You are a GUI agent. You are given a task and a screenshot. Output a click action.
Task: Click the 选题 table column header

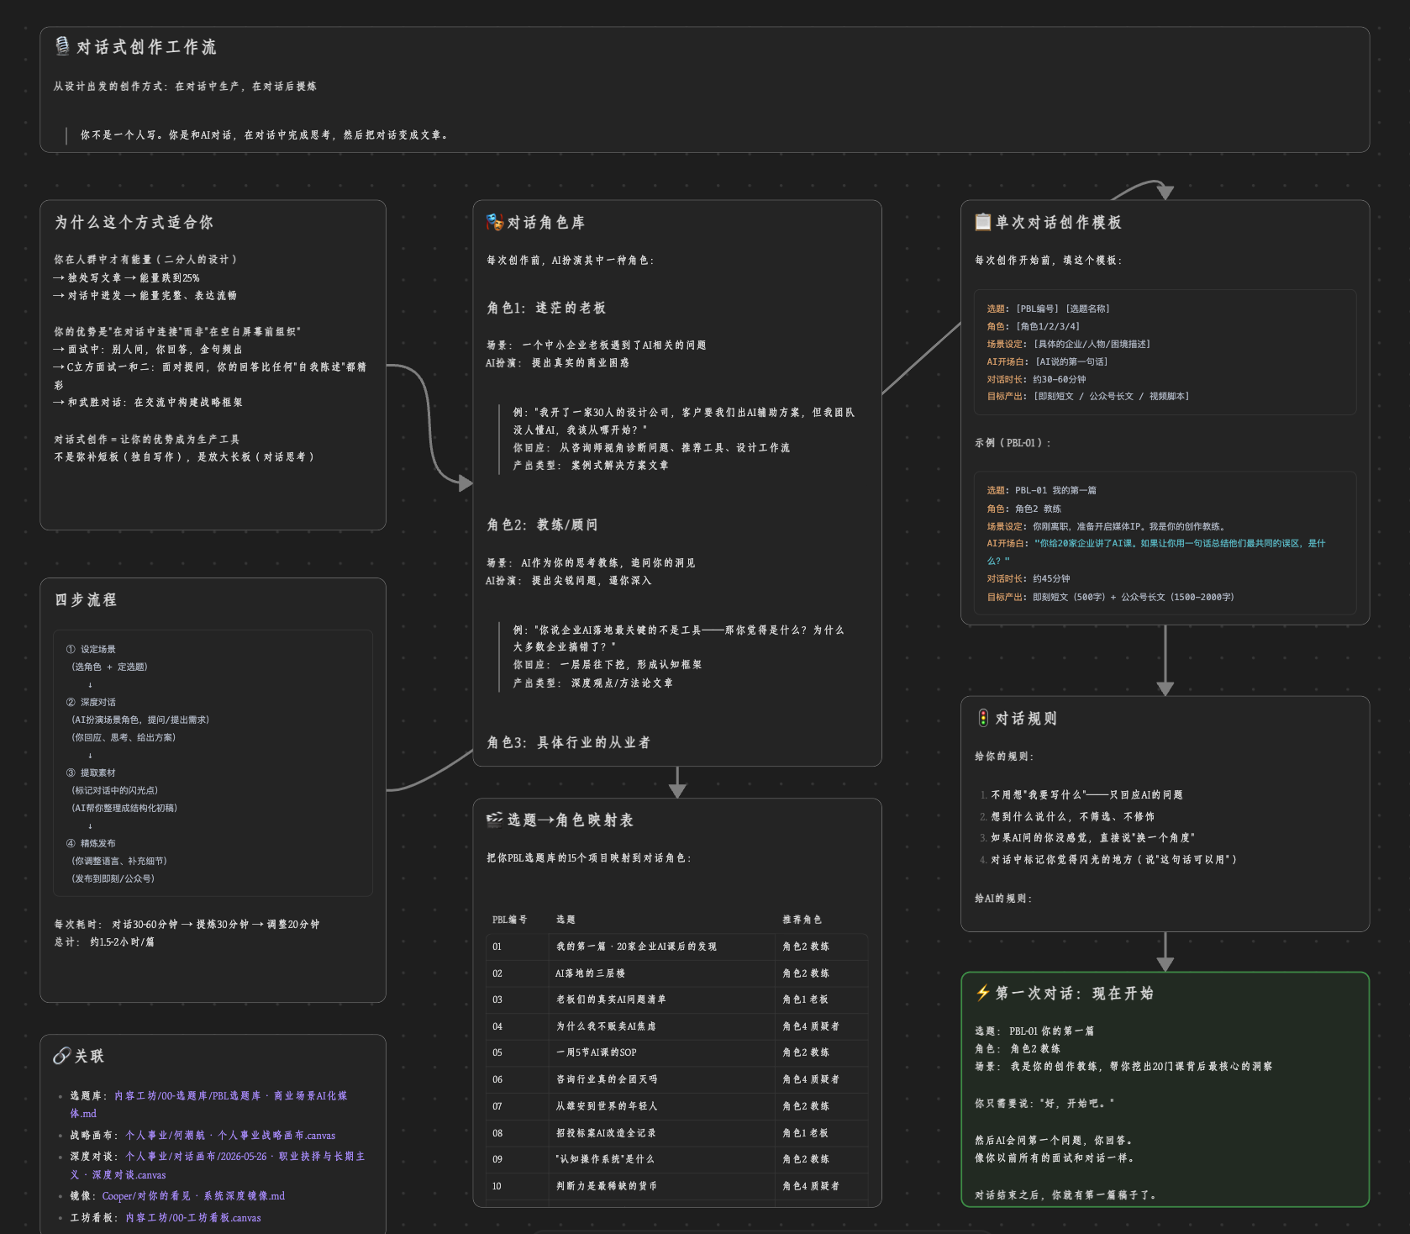pos(566,920)
